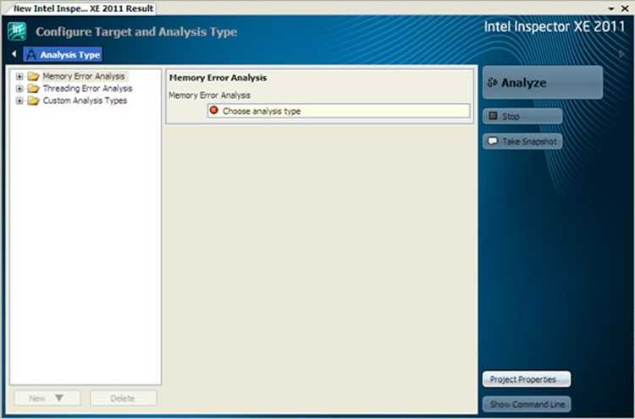Click the Delete button

124,399
